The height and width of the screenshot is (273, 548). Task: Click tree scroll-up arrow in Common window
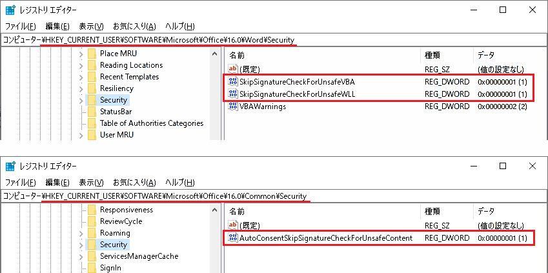(214, 210)
